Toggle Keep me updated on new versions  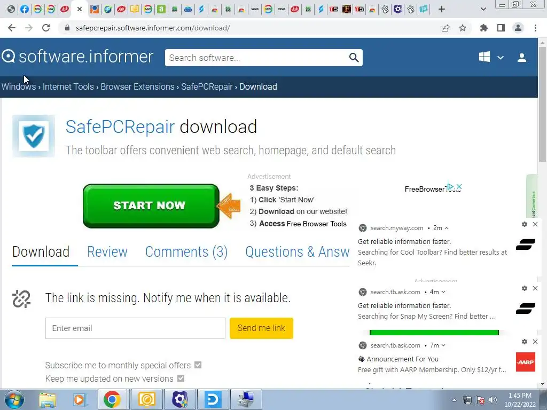181,378
